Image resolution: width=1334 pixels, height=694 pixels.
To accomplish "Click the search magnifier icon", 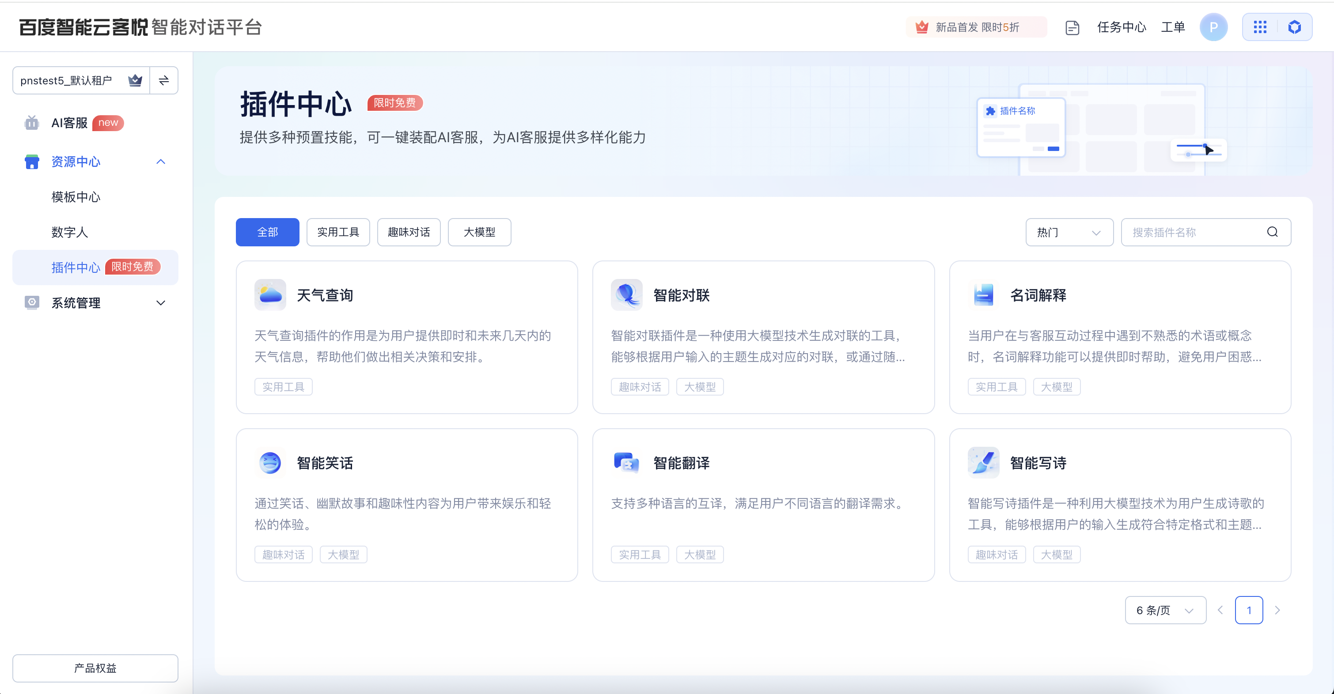I will (1272, 232).
